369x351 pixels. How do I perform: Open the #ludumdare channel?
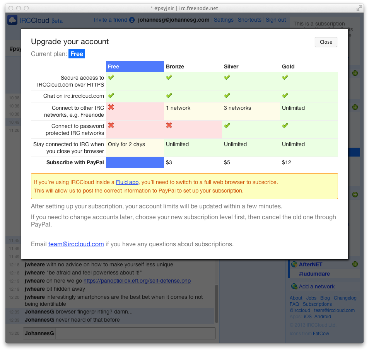(314, 274)
